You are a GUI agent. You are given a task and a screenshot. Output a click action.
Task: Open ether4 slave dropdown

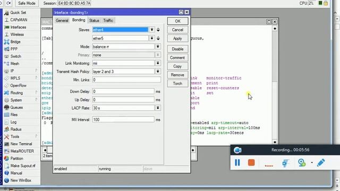[152, 30]
